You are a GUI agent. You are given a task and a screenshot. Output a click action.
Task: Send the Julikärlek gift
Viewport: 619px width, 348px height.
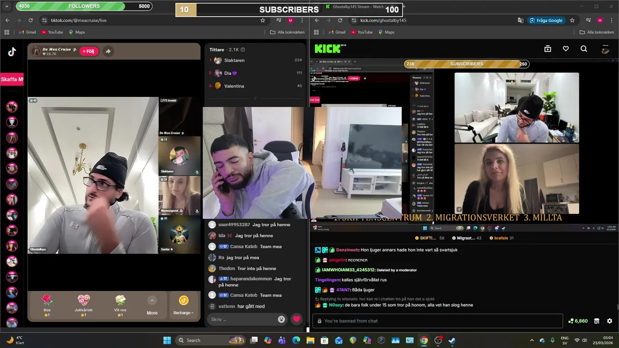pos(84,305)
